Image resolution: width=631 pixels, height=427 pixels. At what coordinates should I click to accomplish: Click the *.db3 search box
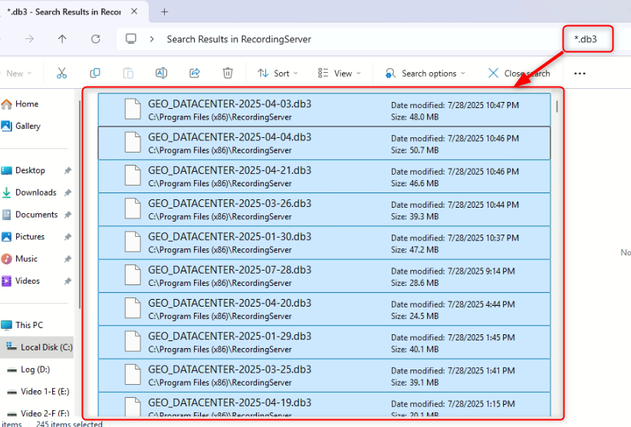587,39
